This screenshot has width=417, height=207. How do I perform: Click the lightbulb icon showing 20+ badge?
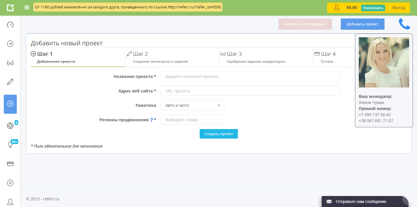coord(10,144)
